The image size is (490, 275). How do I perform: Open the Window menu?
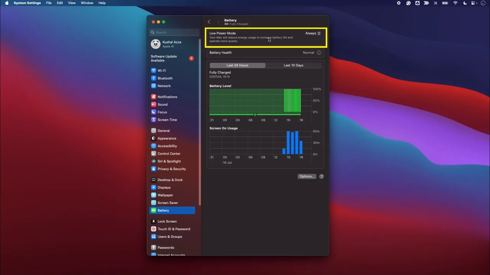87,3
